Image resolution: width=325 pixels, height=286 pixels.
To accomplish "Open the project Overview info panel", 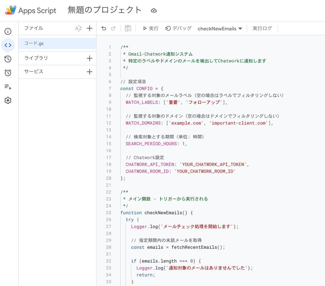I will click(x=8, y=31).
